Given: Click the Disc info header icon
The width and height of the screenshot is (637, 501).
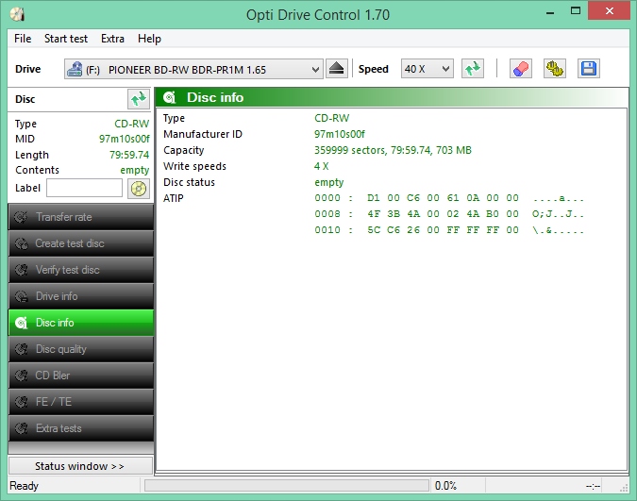Looking at the screenshot, I should click(x=170, y=97).
